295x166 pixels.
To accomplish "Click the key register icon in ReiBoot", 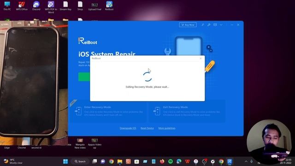I will coord(203,25).
